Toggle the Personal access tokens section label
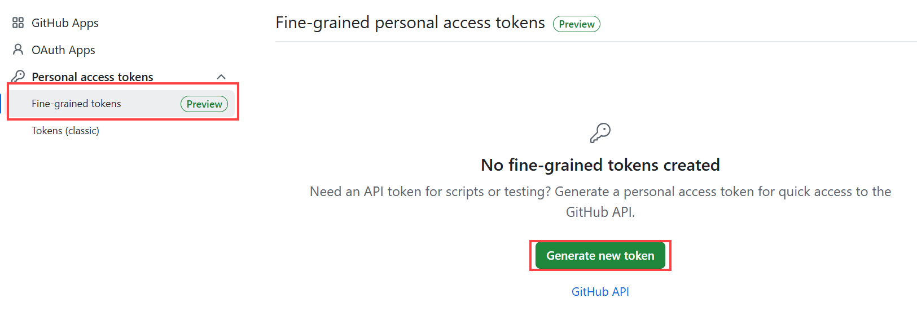The width and height of the screenshot is (917, 320). tap(93, 77)
